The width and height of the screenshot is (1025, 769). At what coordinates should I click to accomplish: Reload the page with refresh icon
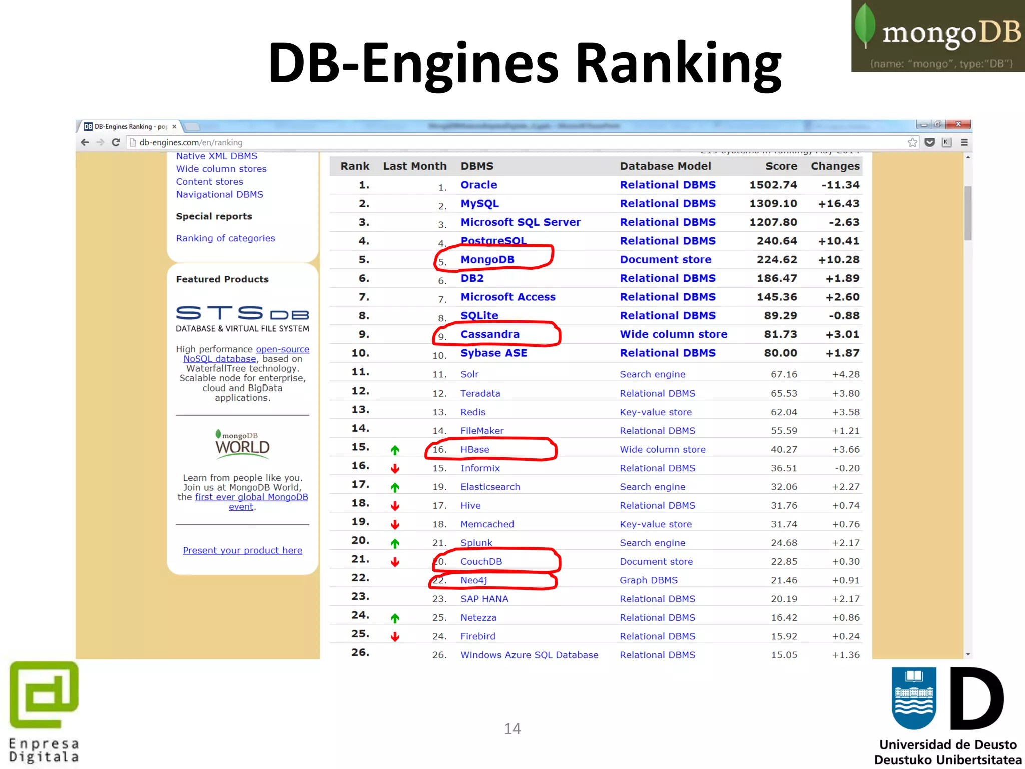(x=116, y=142)
